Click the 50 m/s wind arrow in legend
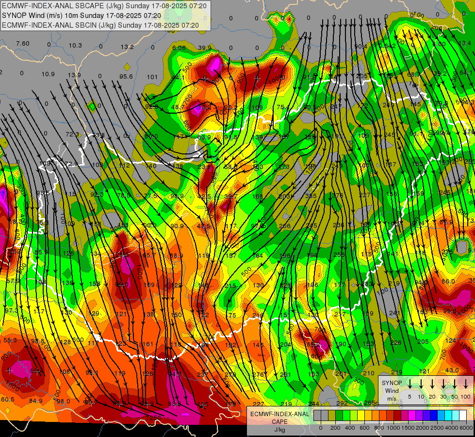Image resolution: width=475 pixels, height=437 pixels. pos(455,384)
